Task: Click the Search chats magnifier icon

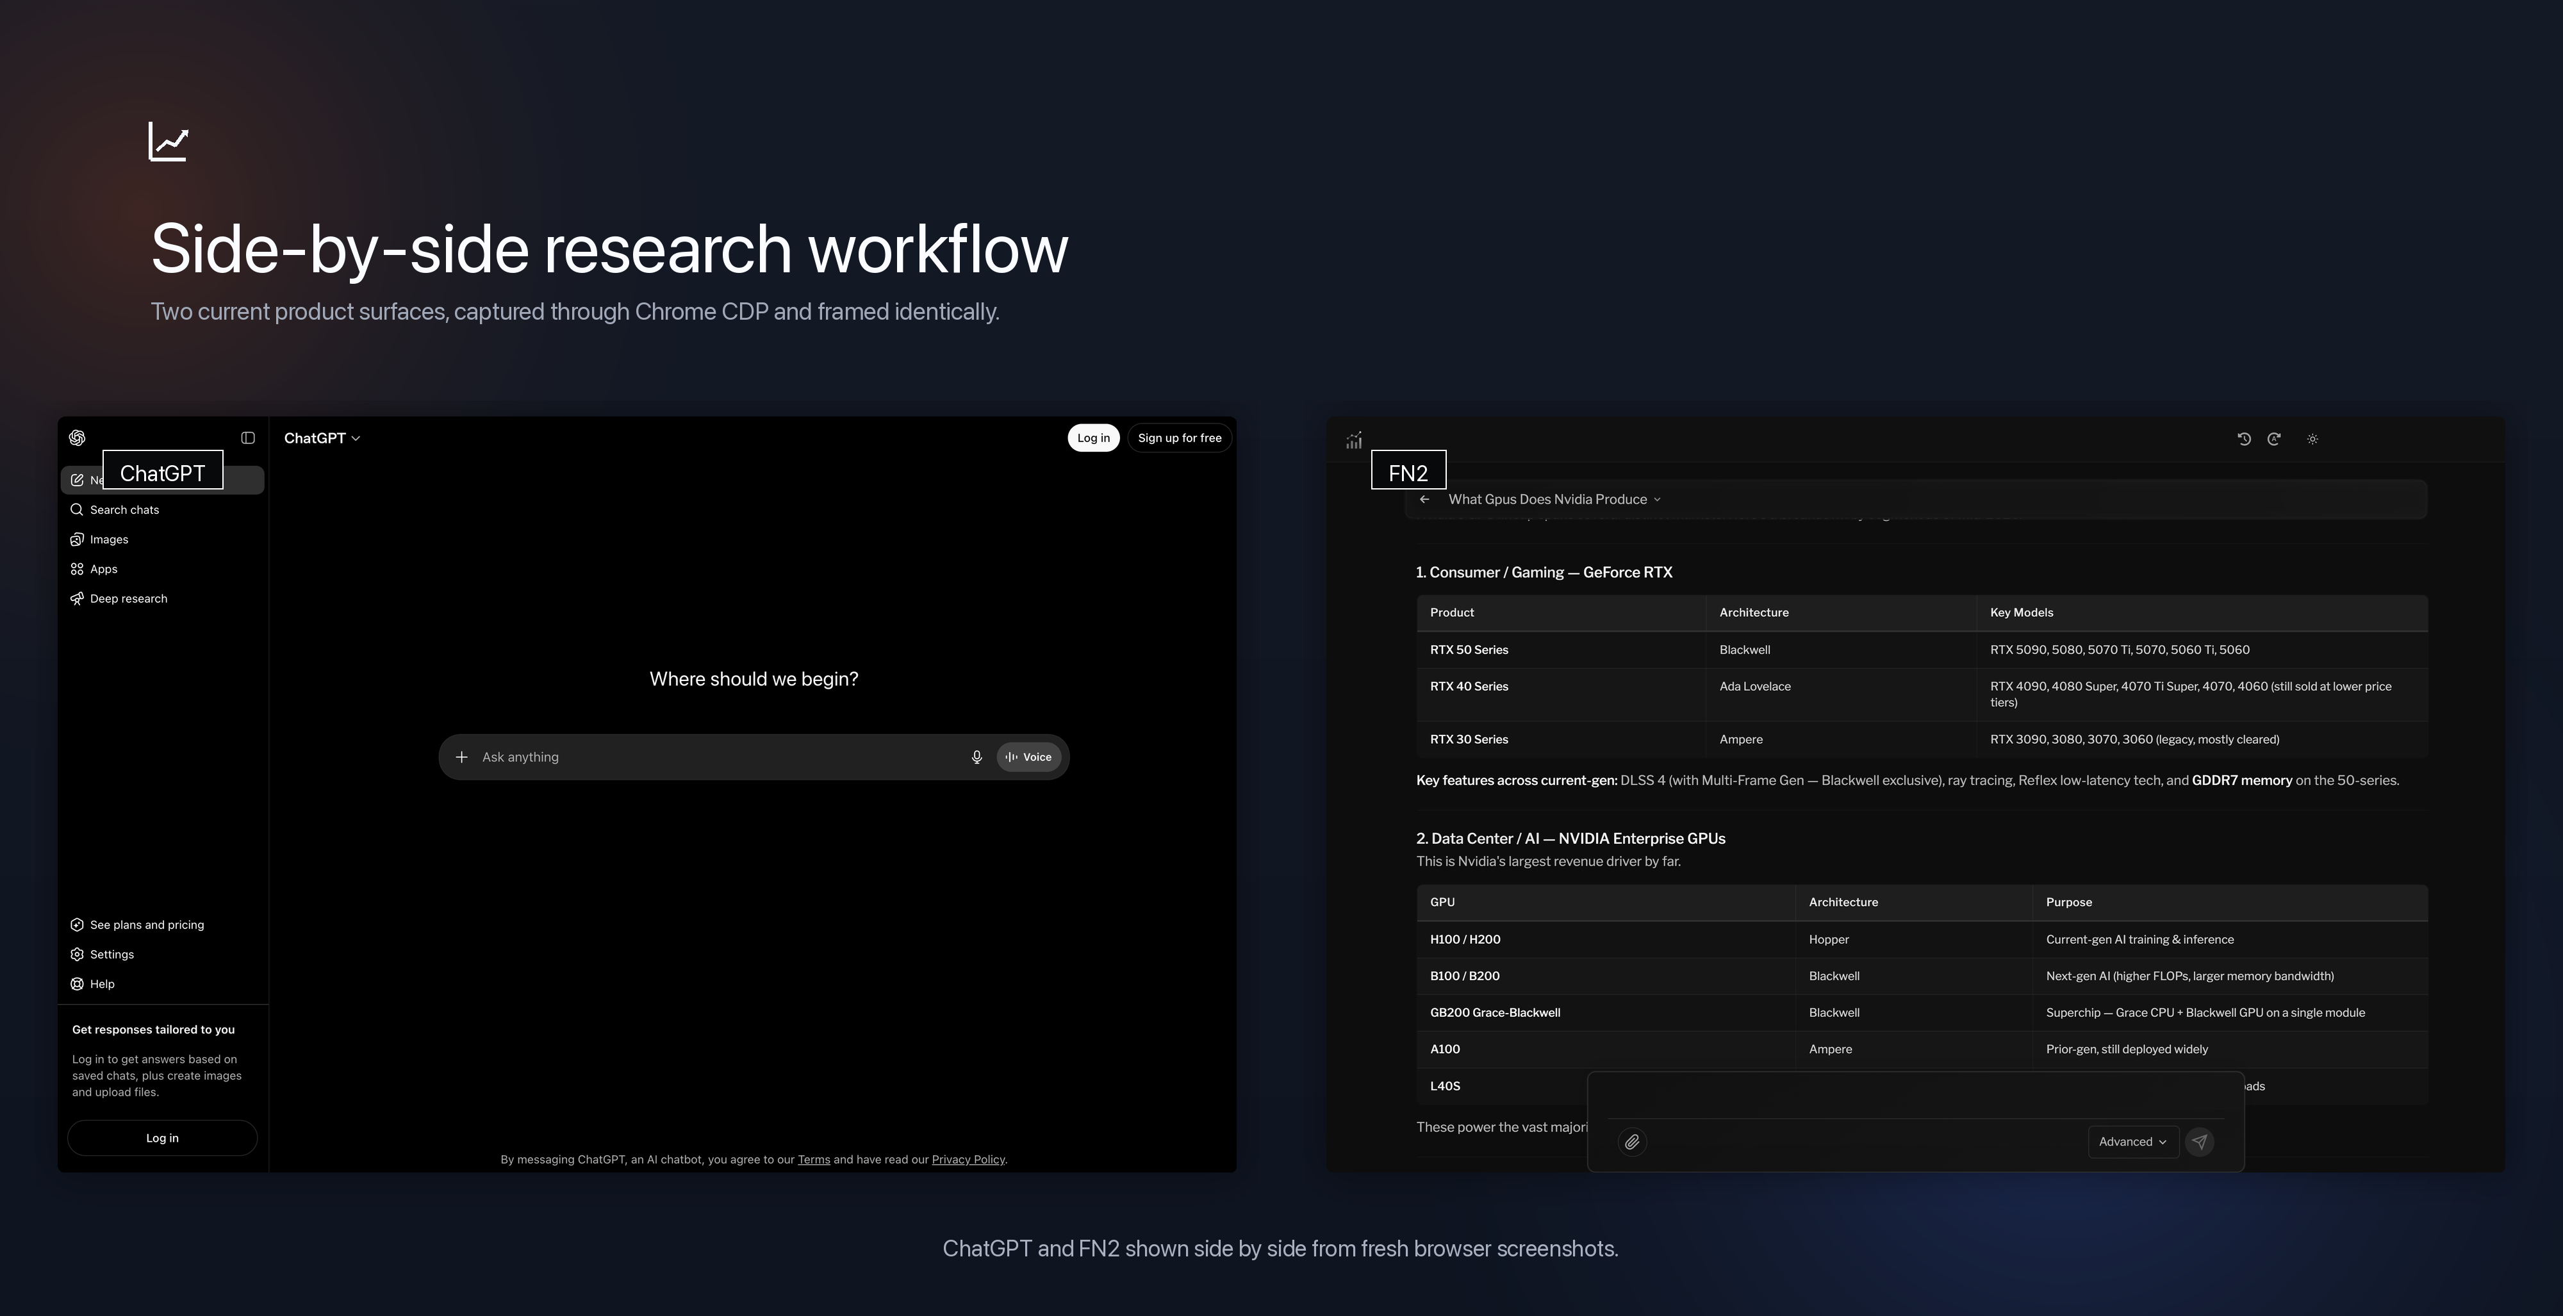Action: [77, 509]
